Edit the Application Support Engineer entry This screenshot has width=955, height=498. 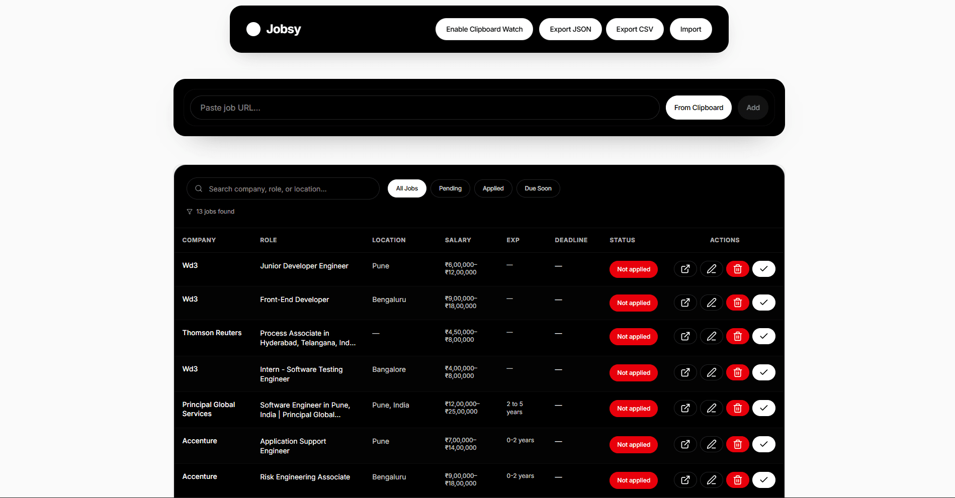tap(711, 444)
